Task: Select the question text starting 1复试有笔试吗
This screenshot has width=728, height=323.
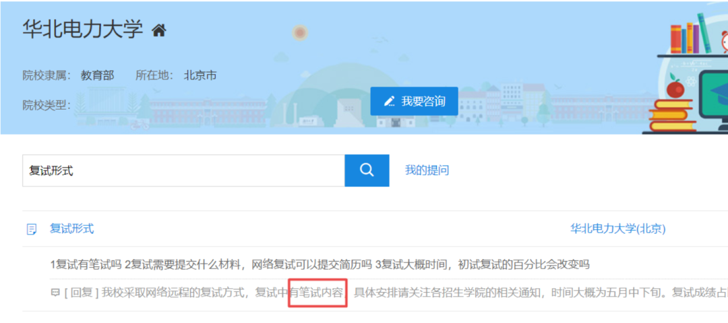Action: pos(320,264)
